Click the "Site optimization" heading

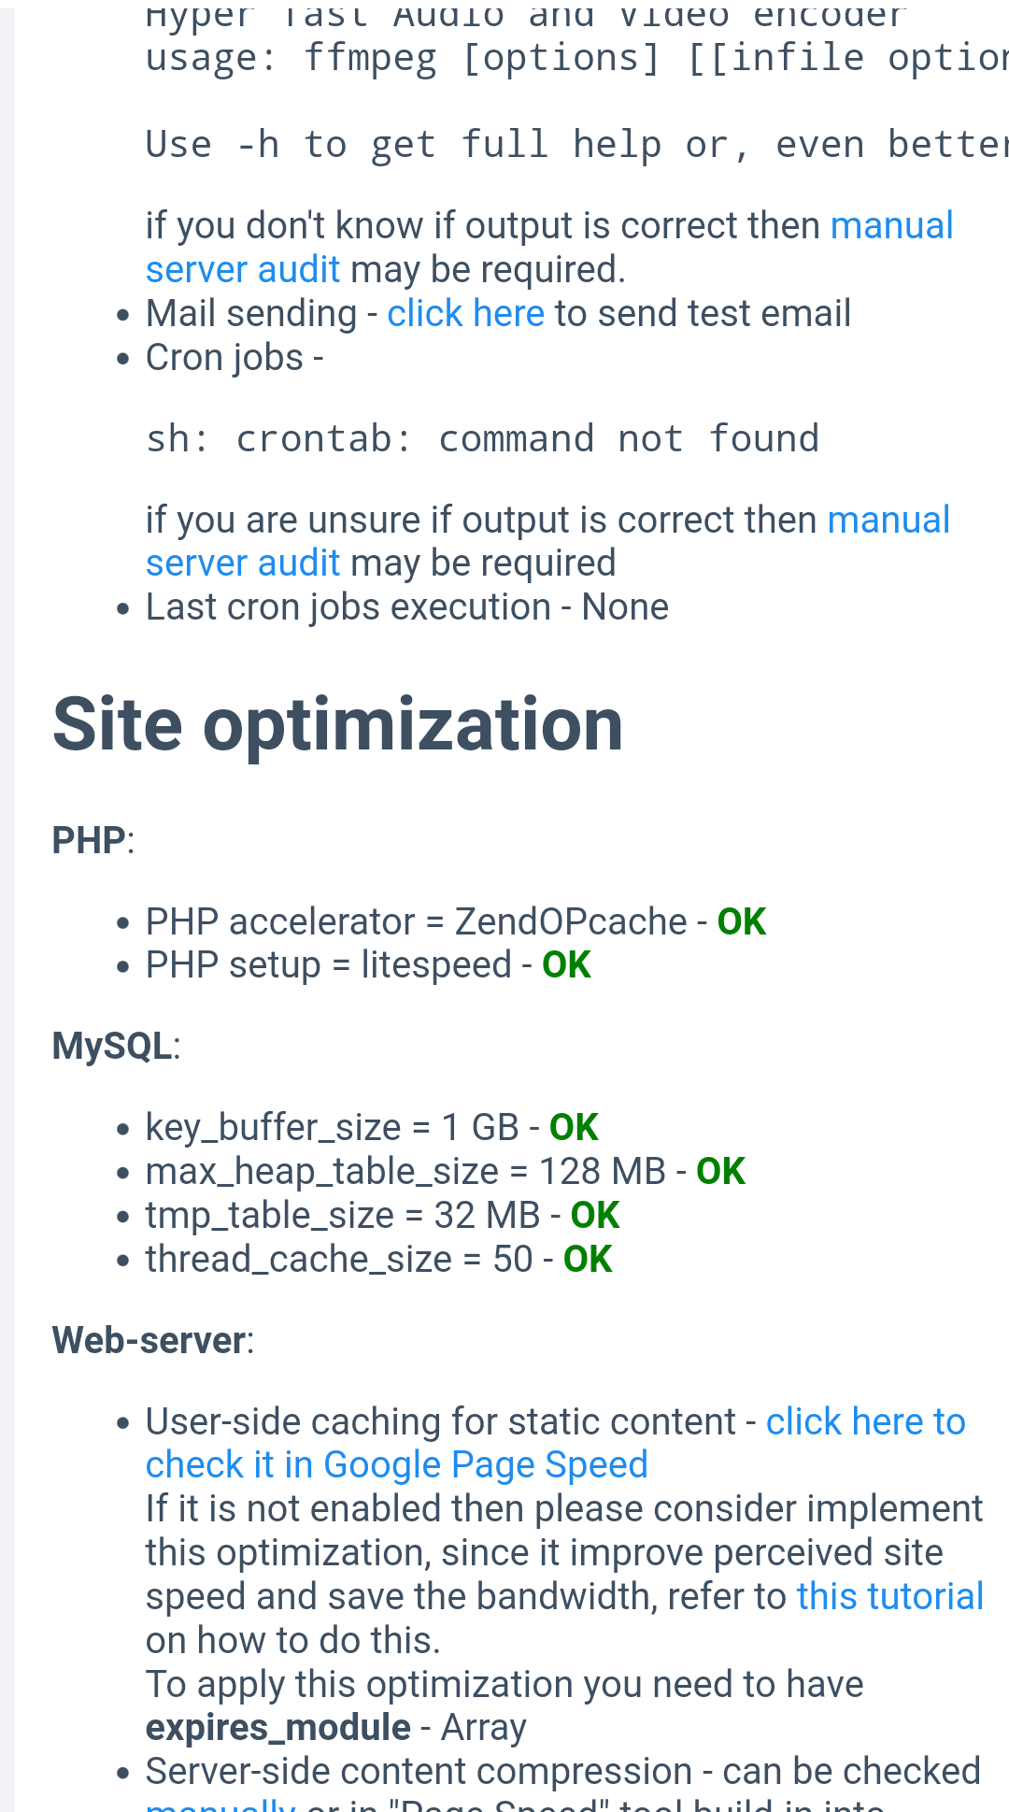[x=337, y=724]
